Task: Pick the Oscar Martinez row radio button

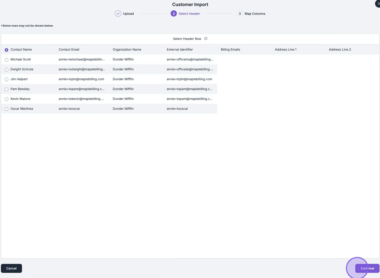Action: click(x=6, y=109)
